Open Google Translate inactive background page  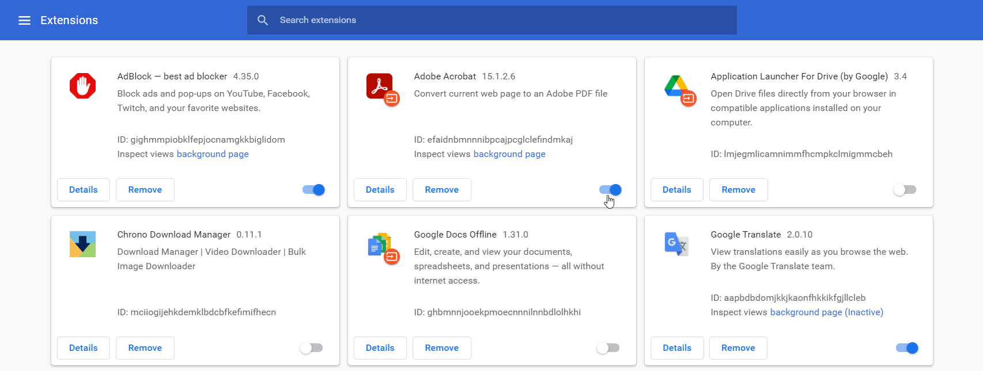(827, 312)
